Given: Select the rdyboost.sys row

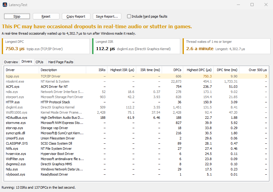Looking at the screenshot, I should (136, 174).
